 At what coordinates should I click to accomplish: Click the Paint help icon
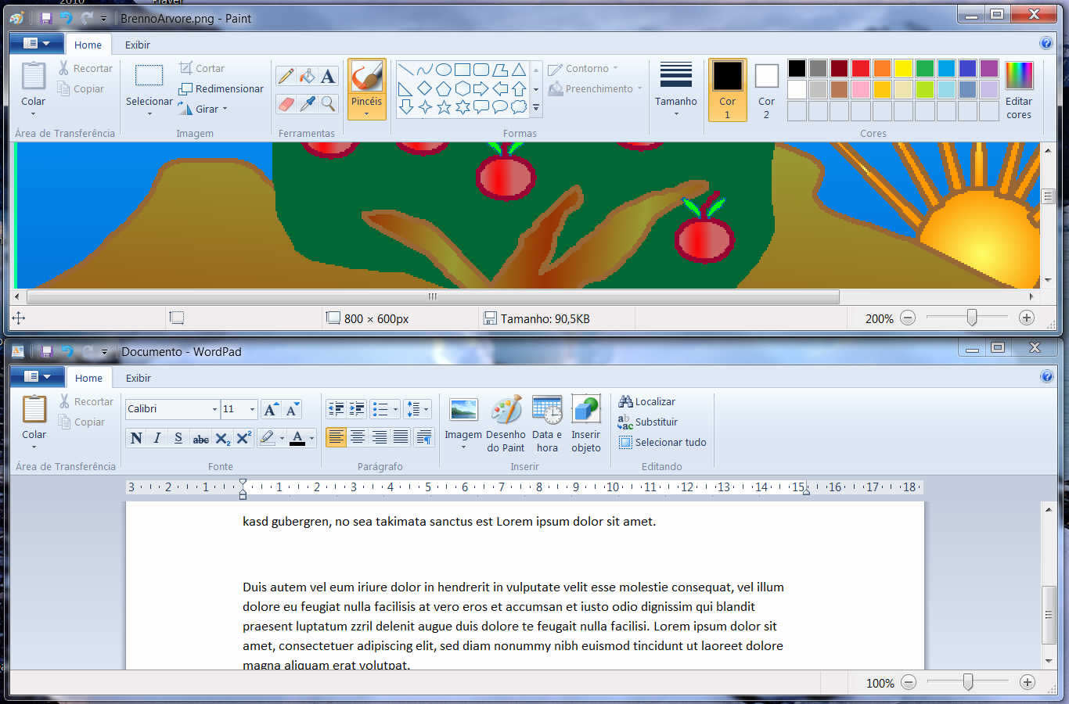point(1046,44)
